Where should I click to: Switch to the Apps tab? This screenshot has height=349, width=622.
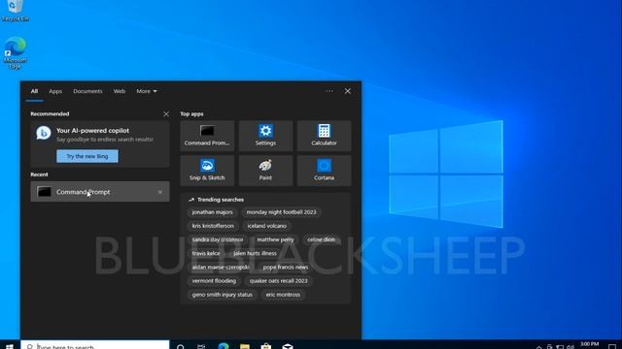coord(55,91)
